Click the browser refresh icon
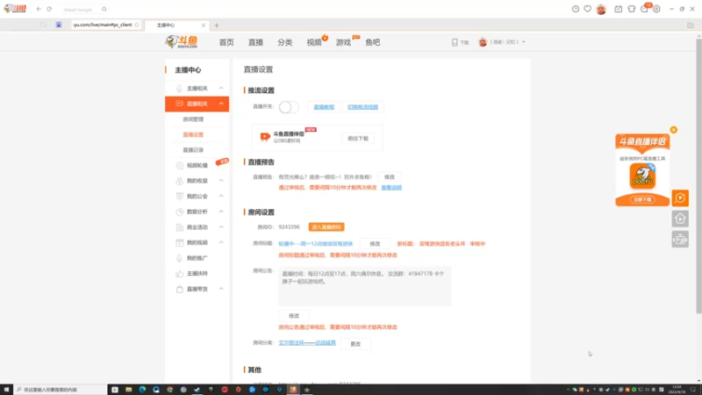The image size is (702, 395). [x=49, y=9]
